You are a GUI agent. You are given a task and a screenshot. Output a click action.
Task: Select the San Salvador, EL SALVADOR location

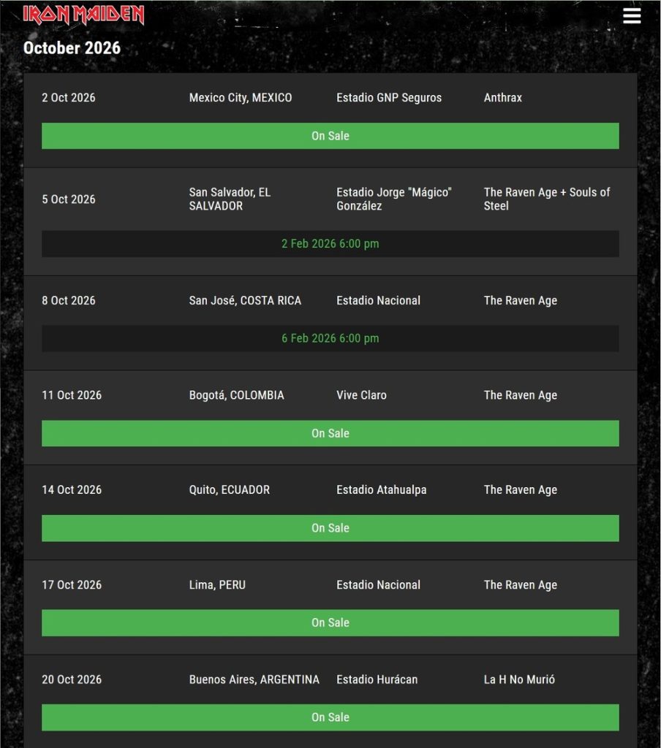click(230, 199)
